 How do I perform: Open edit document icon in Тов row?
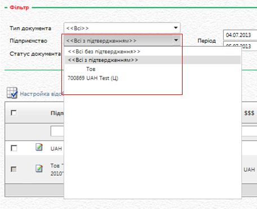[x=39, y=169]
